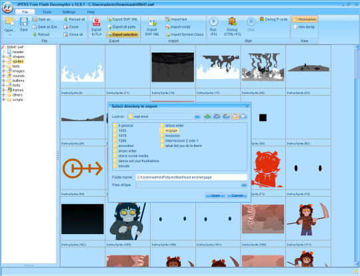
Task: Select the 'check social media' folder
Action: tap(131, 156)
